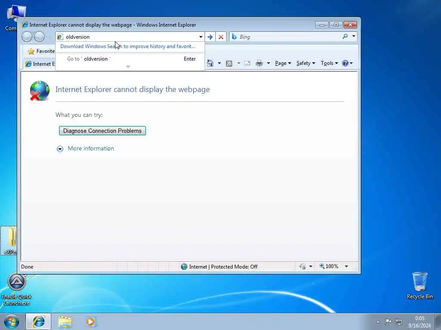Open the Tools menu
The image size is (441, 330).
point(329,63)
